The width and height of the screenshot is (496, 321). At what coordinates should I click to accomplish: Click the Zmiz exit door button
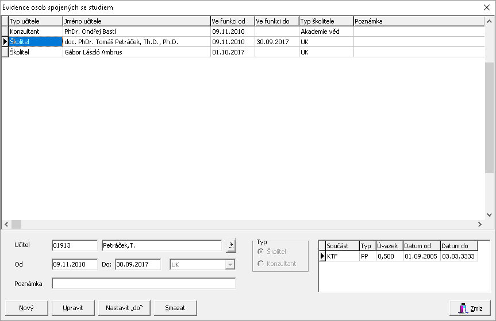[x=470, y=308]
